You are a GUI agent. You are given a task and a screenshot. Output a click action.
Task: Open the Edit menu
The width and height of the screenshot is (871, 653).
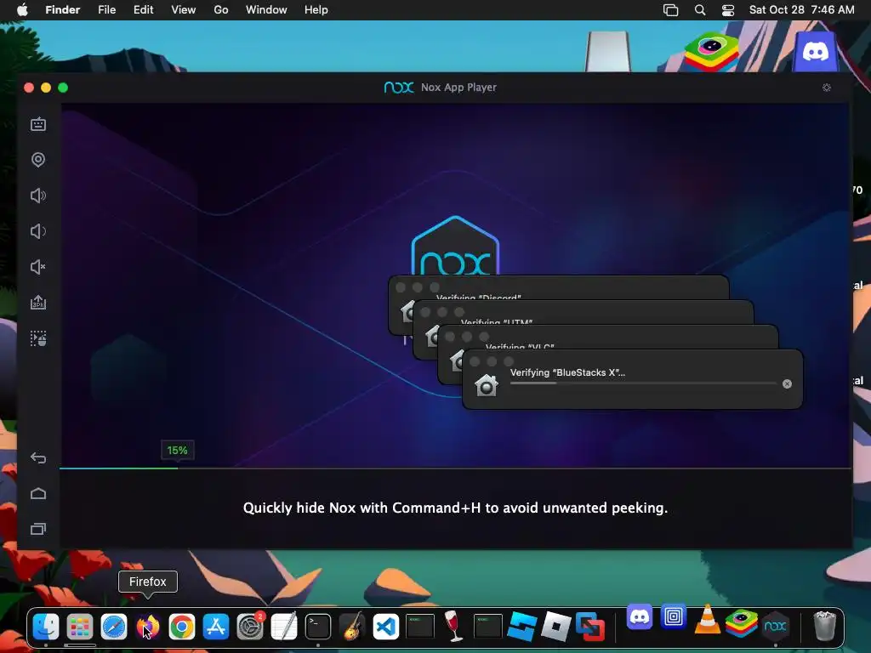pyautogui.click(x=143, y=10)
